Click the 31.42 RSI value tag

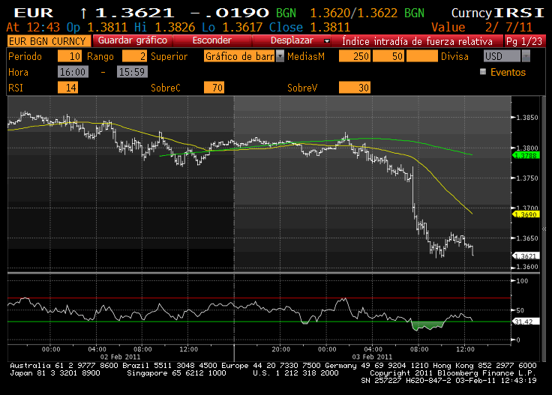tap(523, 323)
